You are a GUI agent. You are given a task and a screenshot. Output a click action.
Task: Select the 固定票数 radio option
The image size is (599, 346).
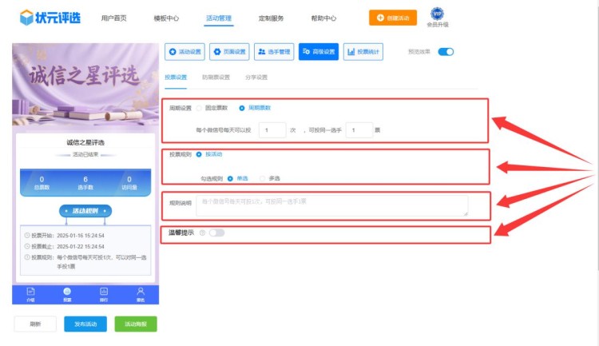pos(200,107)
